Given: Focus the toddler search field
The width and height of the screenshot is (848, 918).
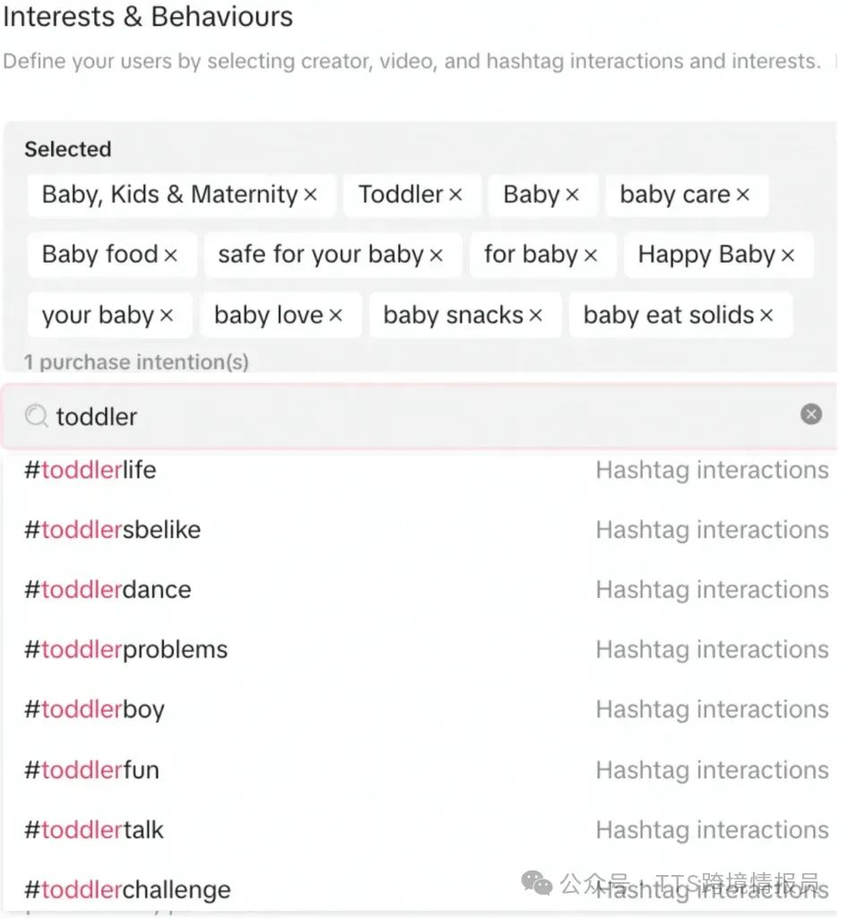Looking at the screenshot, I should point(403,416).
